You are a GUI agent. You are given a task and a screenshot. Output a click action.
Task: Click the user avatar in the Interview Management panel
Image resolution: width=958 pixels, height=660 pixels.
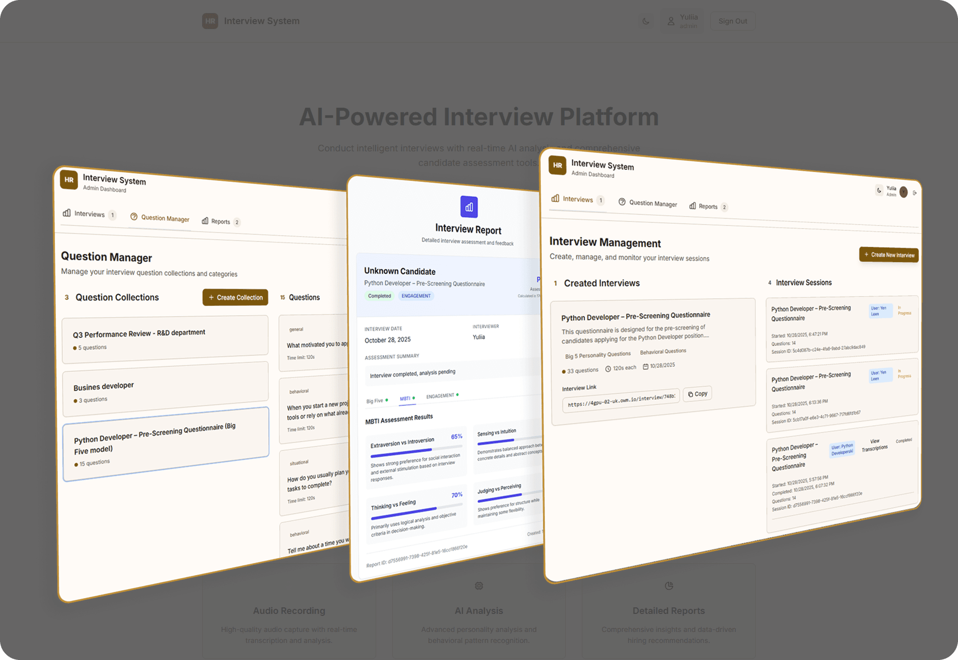coord(903,192)
